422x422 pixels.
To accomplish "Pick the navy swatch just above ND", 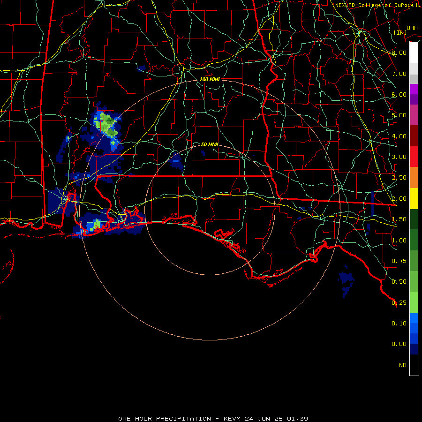I will 414,349.
